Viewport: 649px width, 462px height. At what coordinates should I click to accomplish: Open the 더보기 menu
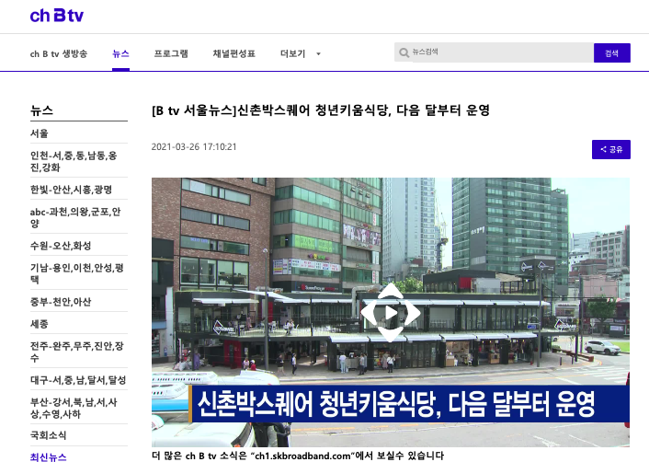(x=292, y=54)
